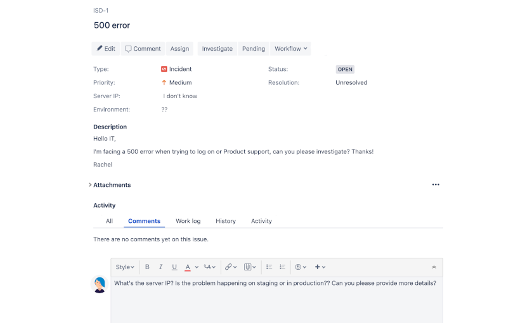Open the emoji dropdown arrow
The image size is (525, 323).
(x=305, y=267)
